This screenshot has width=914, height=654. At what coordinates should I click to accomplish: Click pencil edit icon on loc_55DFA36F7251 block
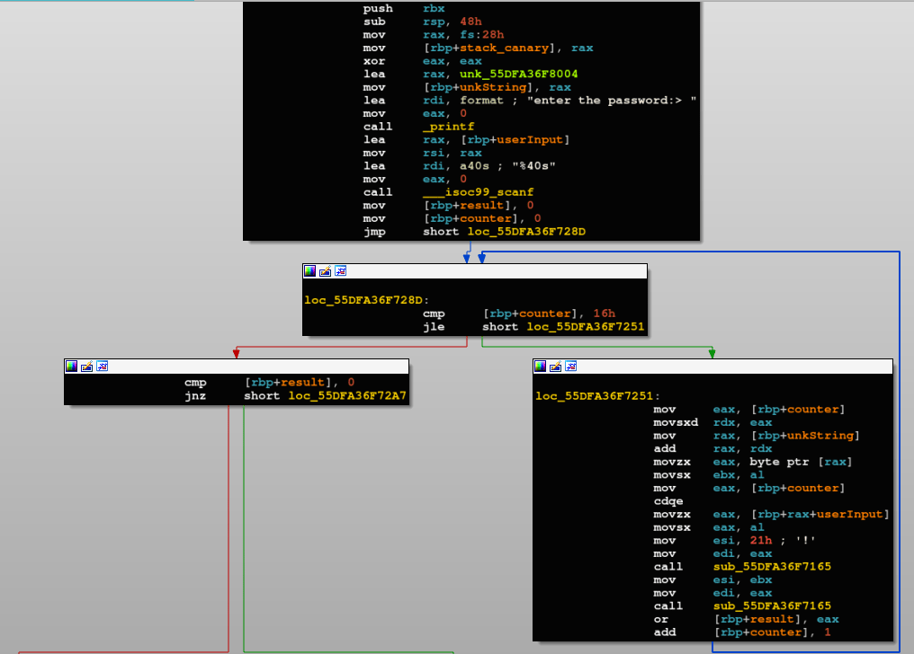tap(556, 366)
